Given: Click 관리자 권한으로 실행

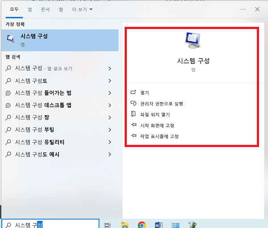Looking at the screenshot, I should (162, 104).
